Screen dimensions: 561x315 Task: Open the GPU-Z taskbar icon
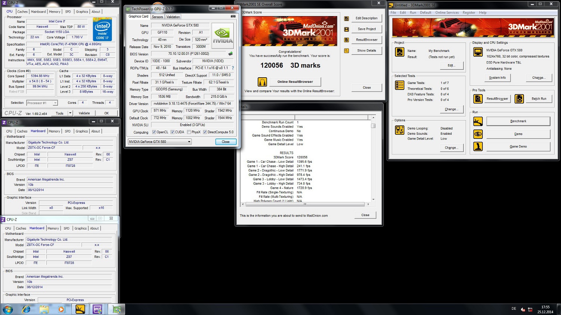117,309
